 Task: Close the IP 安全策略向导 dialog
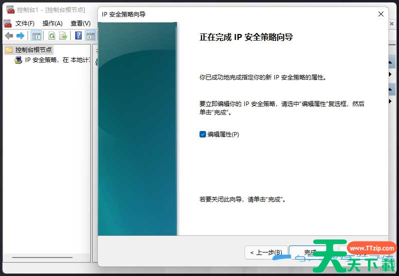coord(381,14)
